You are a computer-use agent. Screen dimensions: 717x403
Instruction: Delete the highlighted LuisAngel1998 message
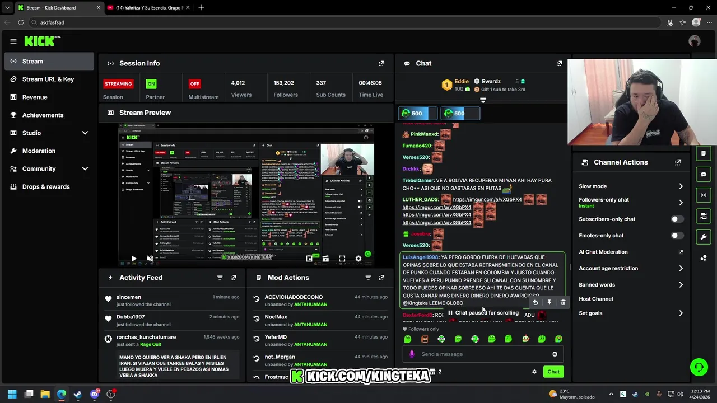(x=563, y=303)
